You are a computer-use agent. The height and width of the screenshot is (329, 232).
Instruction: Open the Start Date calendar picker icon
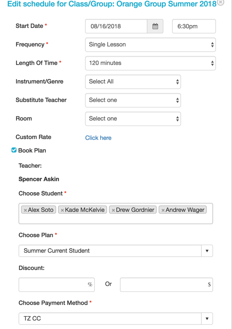coord(155,26)
